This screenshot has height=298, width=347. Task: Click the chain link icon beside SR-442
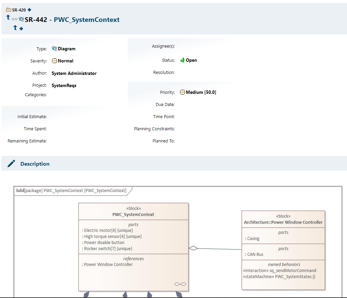(x=15, y=19)
